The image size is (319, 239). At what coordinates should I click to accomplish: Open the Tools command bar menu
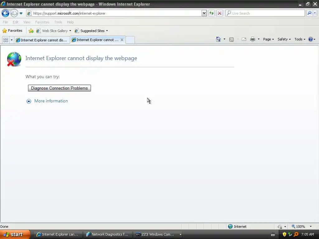tap(300, 39)
